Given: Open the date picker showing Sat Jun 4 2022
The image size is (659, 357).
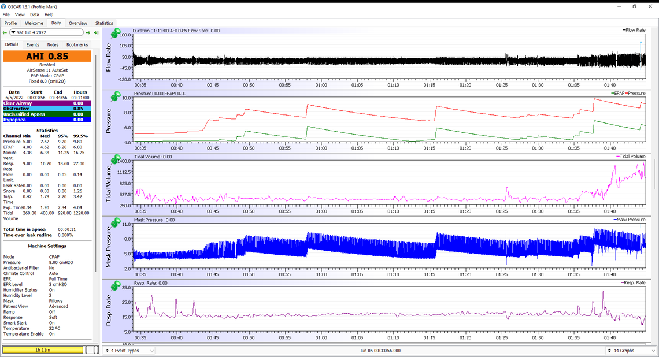Looking at the screenshot, I should pyautogui.click(x=47, y=32).
